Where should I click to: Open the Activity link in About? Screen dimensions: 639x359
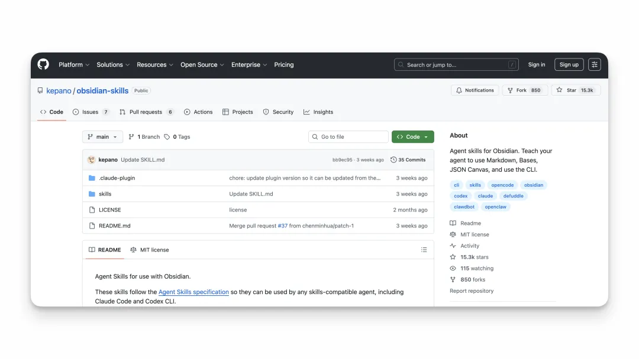pyautogui.click(x=464, y=246)
